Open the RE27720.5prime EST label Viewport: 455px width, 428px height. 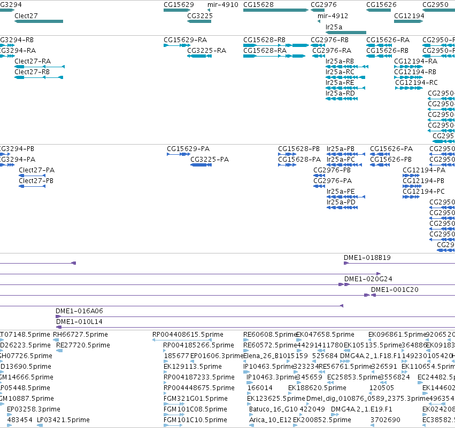point(83,345)
